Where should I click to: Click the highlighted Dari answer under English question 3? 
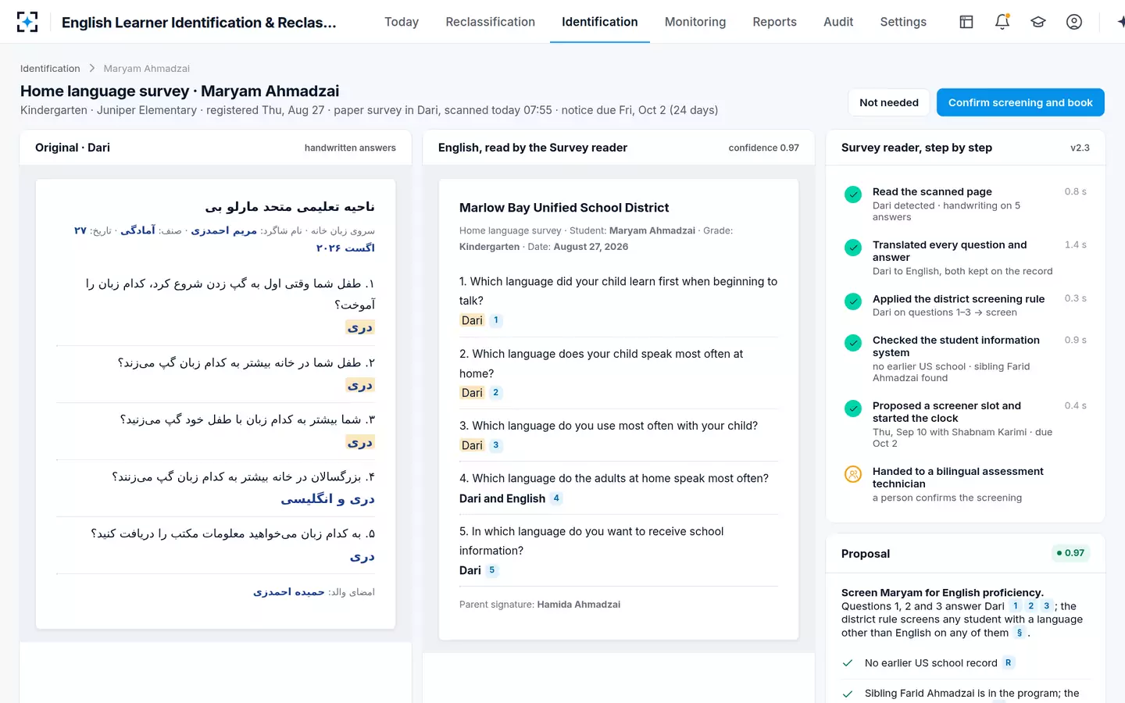tap(472, 445)
